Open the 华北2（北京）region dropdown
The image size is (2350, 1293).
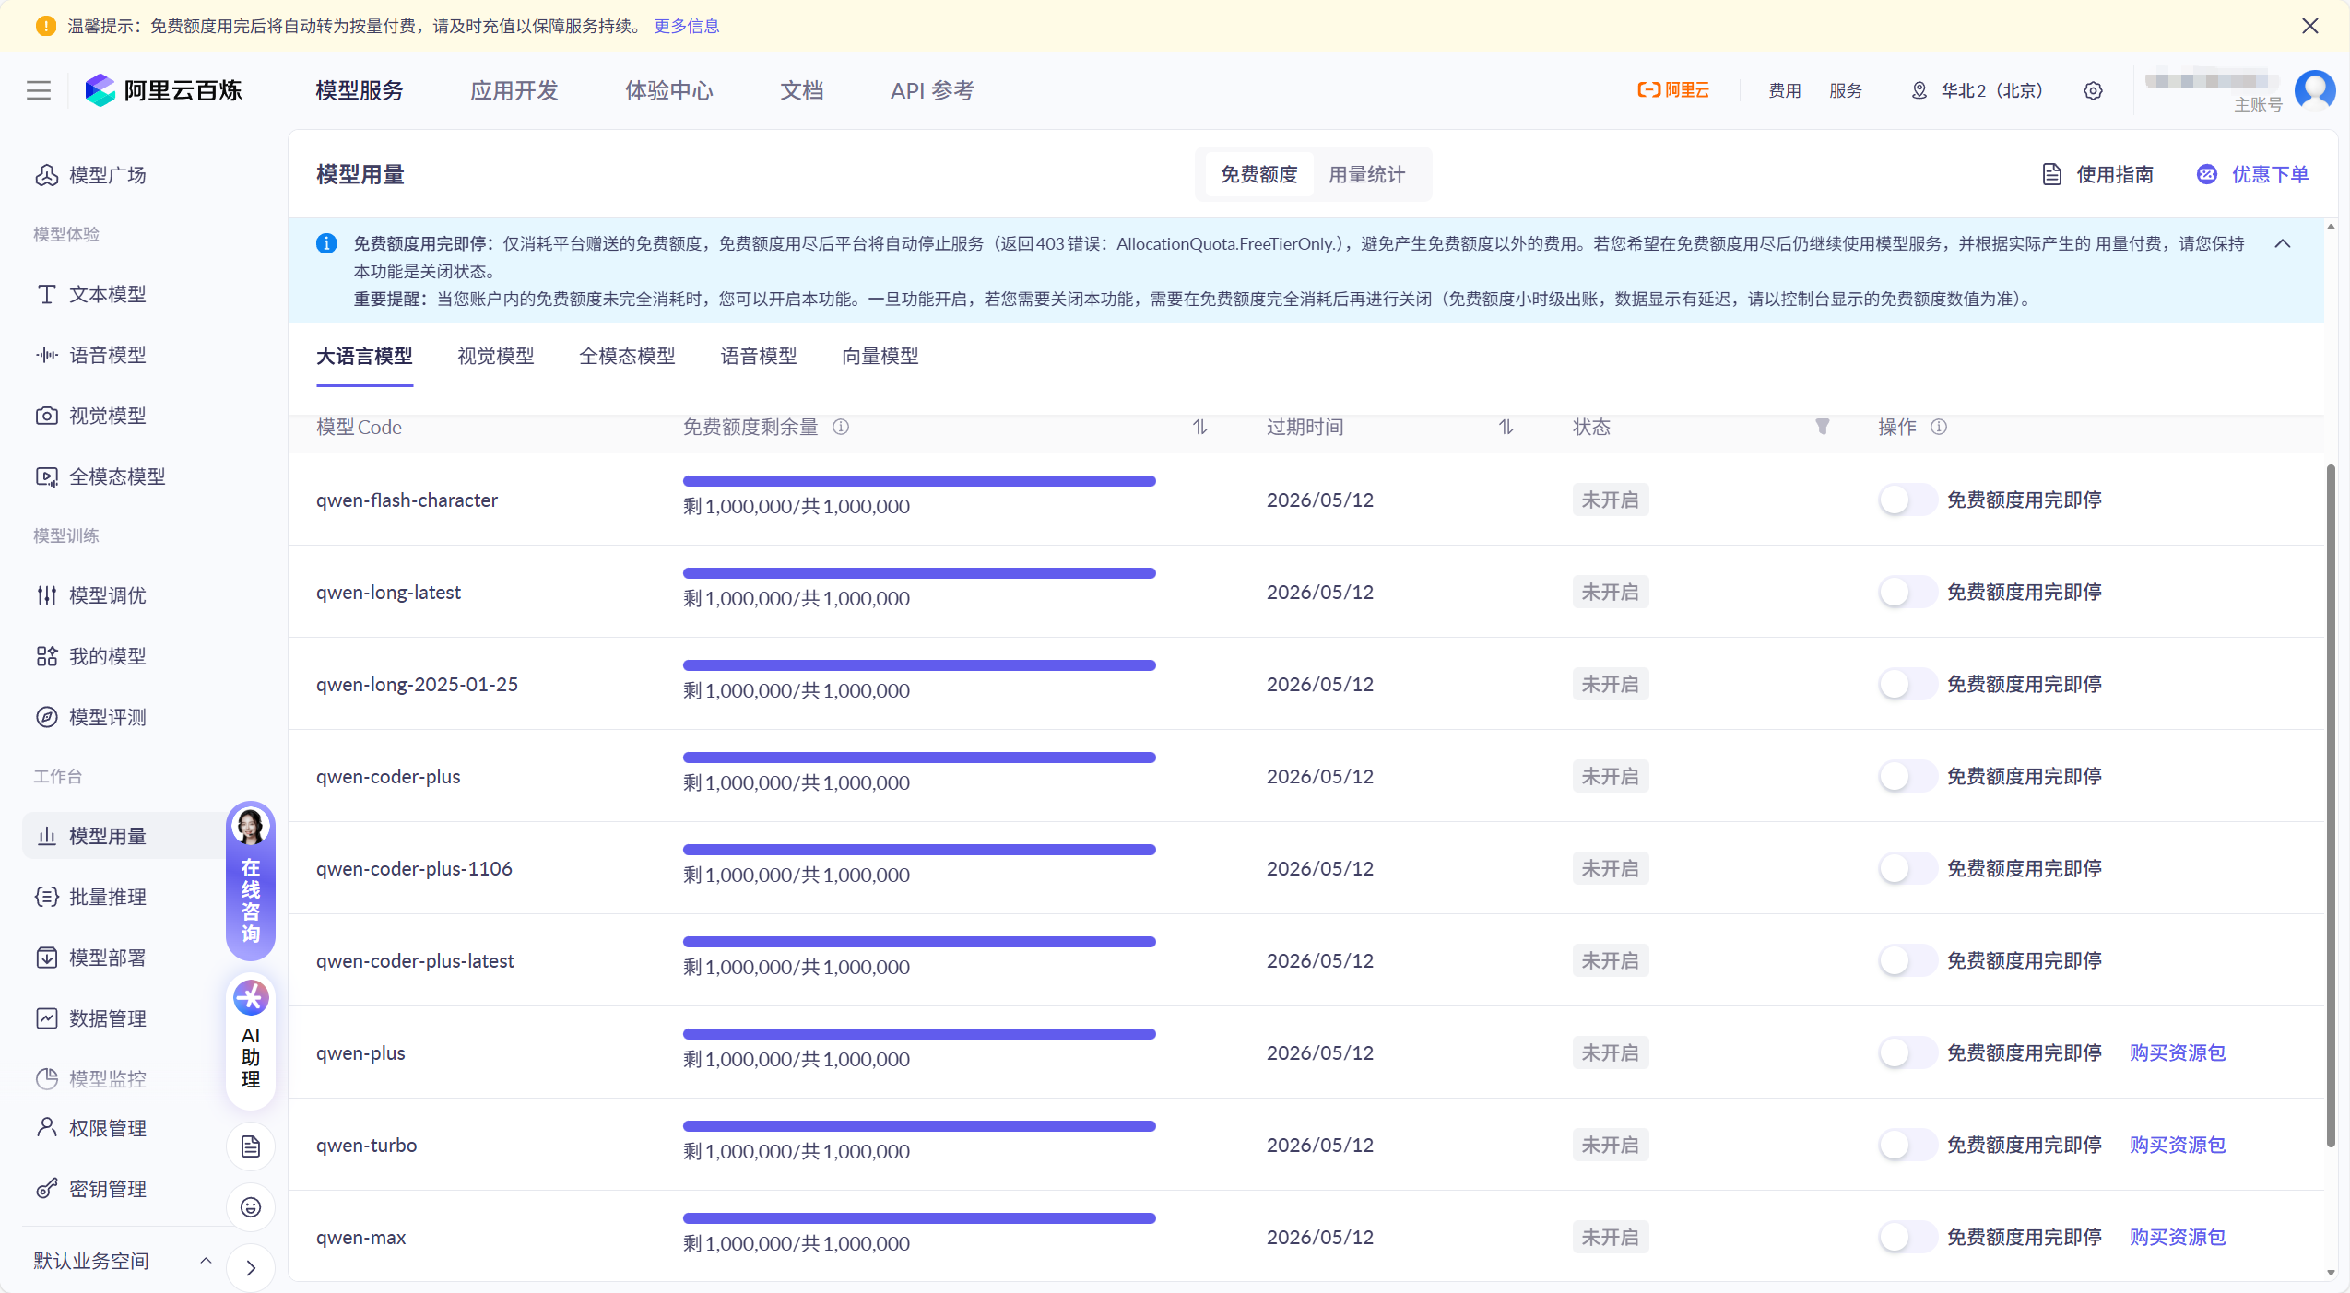point(1978,90)
